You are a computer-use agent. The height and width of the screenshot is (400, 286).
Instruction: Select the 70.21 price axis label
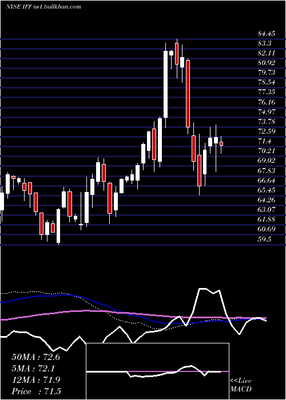point(267,150)
